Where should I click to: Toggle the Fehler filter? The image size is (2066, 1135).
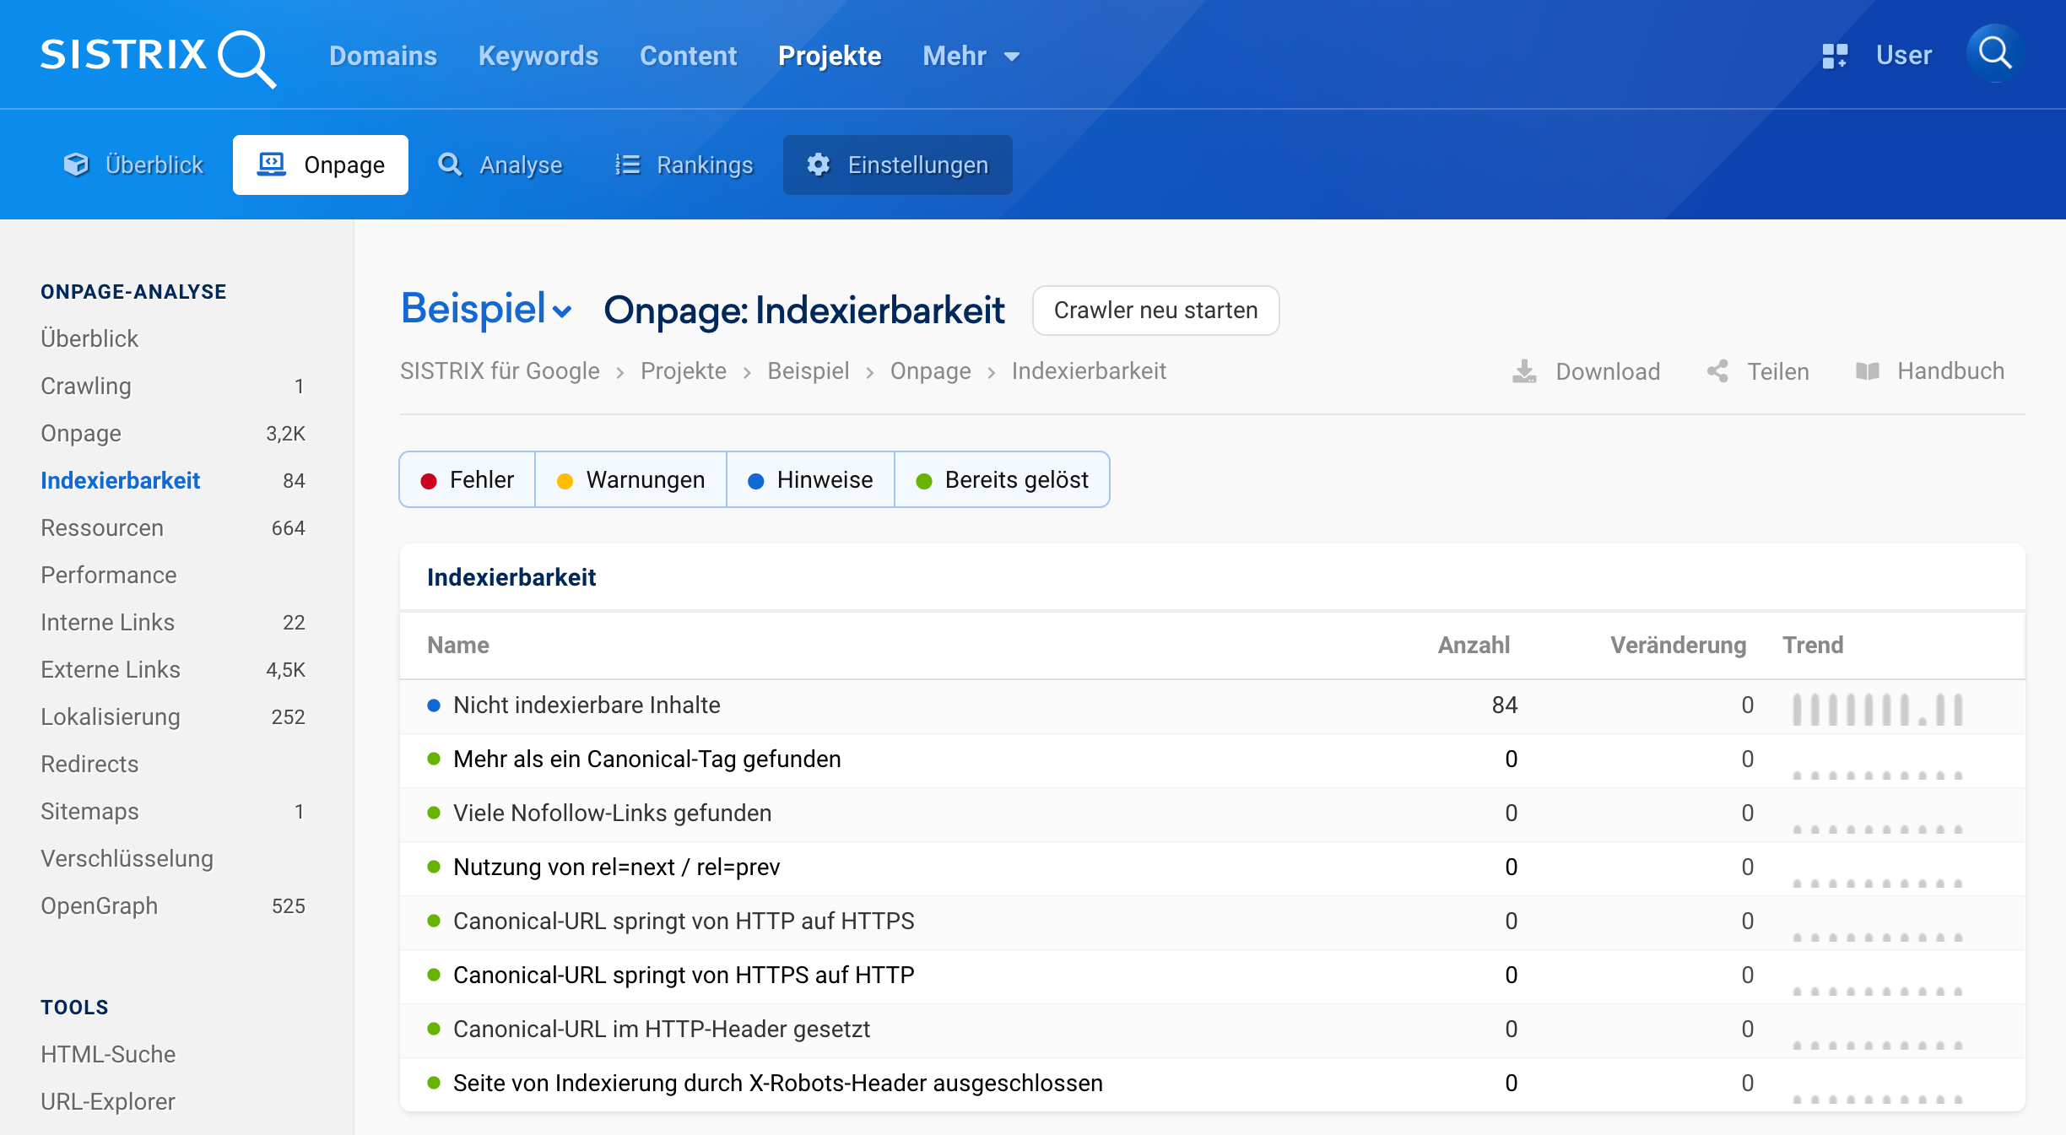pos(468,479)
